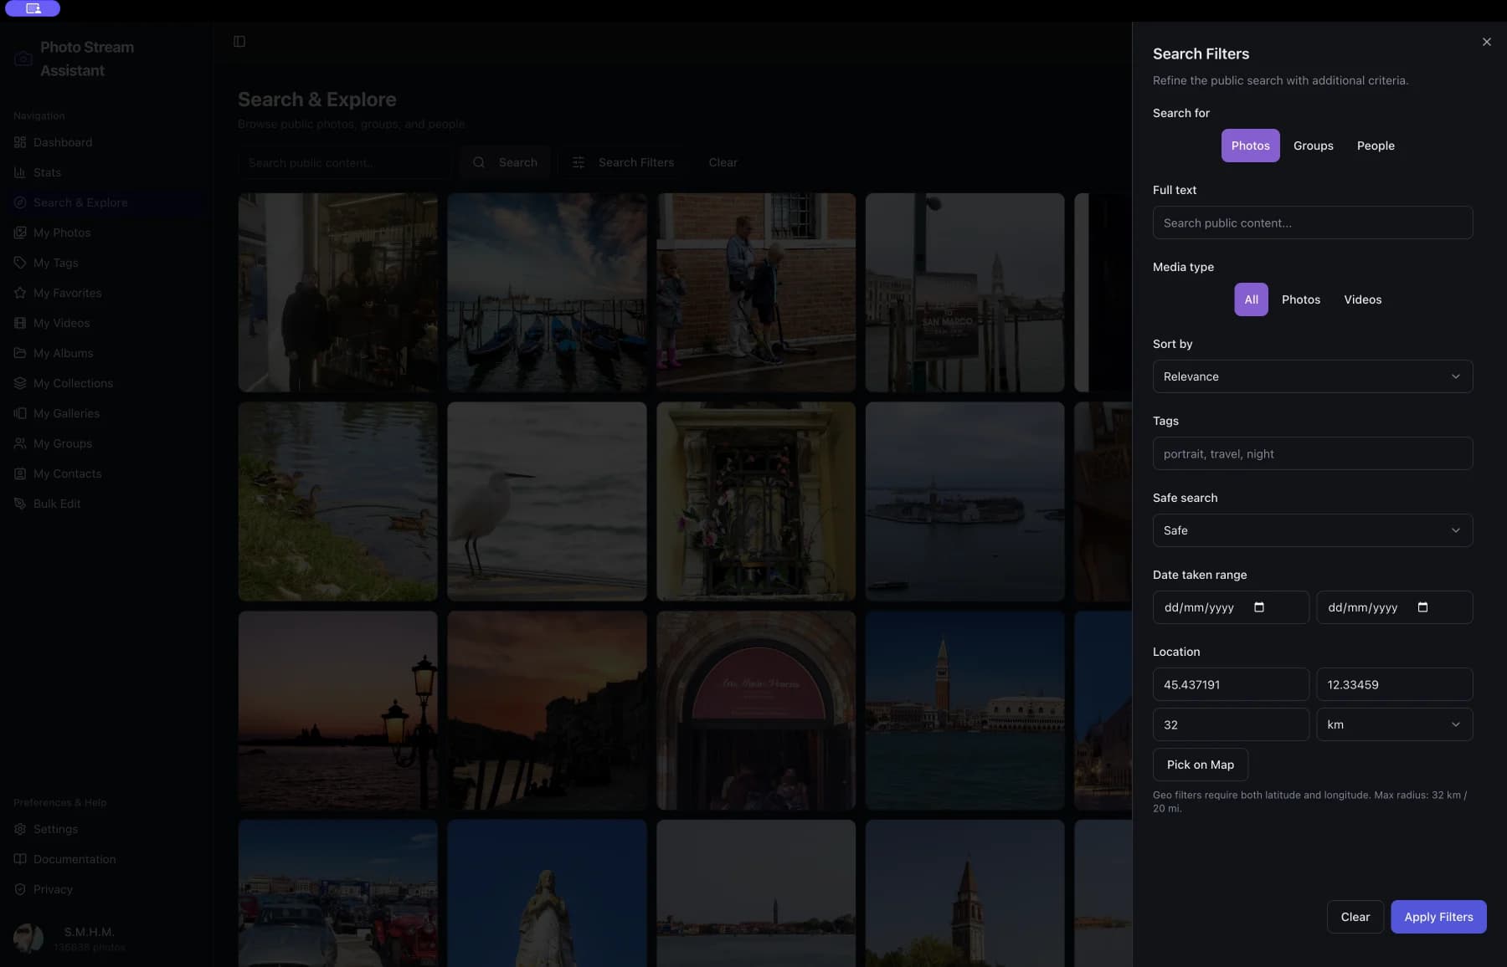Open the Safe search dropdown

coord(1312,530)
